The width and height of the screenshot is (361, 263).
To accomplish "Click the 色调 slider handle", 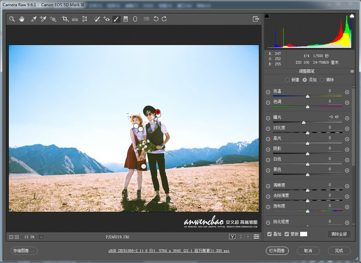I will tap(307, 107).
